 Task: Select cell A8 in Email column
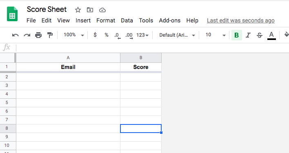point(68,129)
